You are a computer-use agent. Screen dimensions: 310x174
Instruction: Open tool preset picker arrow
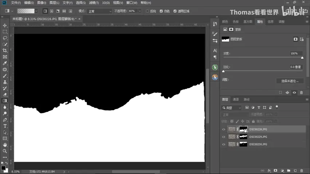click(x=12, y=11)
